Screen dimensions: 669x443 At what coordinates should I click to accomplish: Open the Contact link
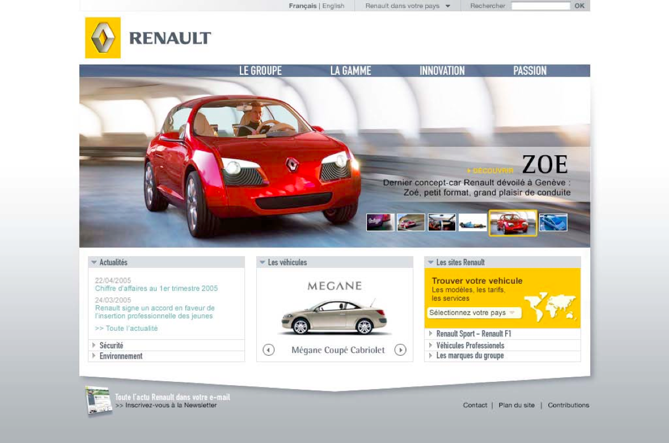(x=475, y=405)
